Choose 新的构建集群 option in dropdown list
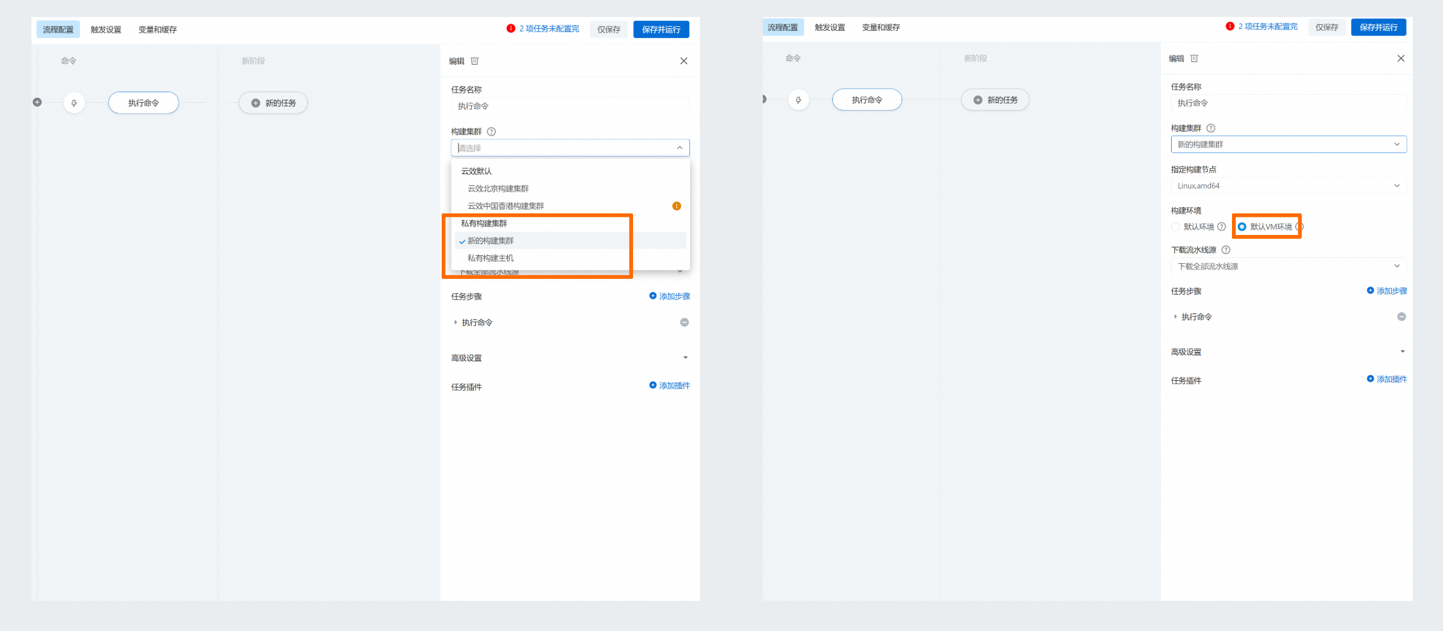Viewport: 1443px width, 631px height. (x=570, y=241)
